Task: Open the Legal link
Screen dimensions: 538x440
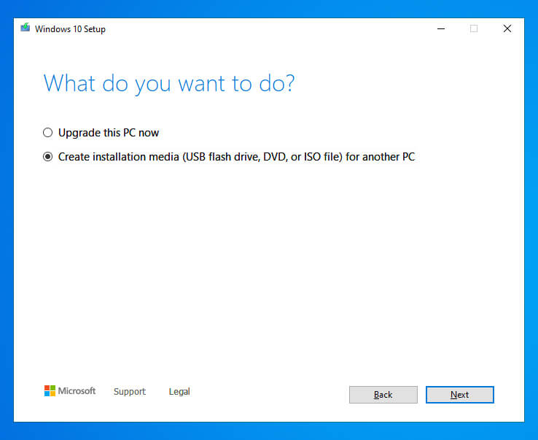Action: tap(179, 392)
